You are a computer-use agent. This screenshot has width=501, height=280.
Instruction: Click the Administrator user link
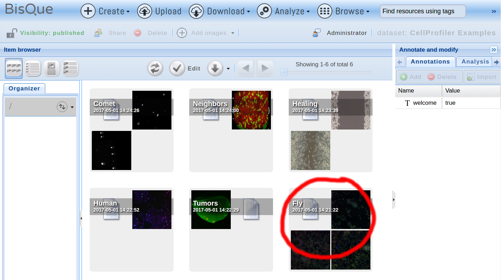click(346, 33)
